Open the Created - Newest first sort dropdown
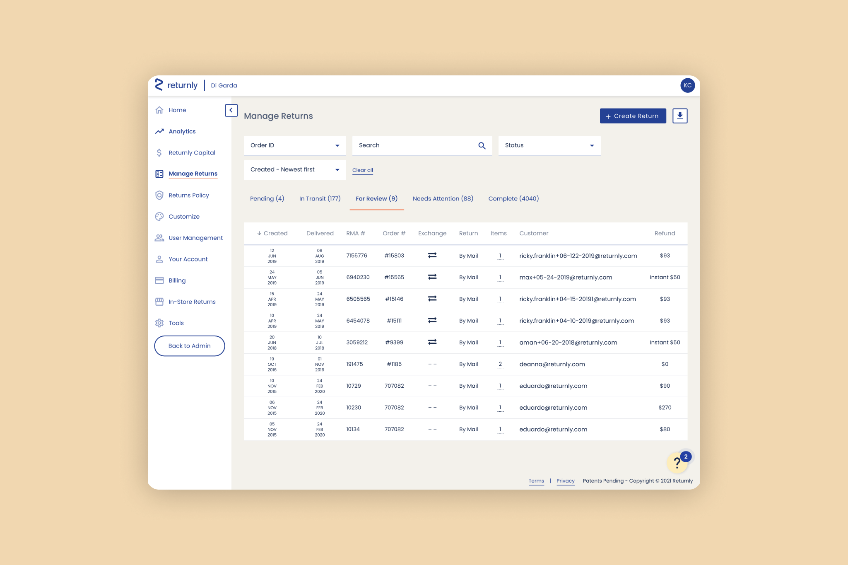The image size is (848, 565). (x=295, y=170)
